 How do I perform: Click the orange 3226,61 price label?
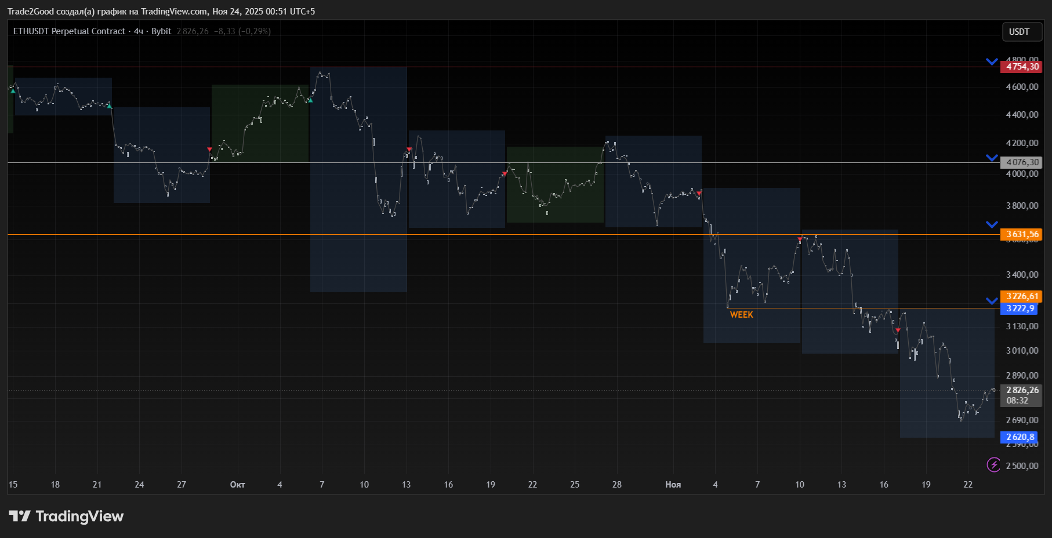1021,296
